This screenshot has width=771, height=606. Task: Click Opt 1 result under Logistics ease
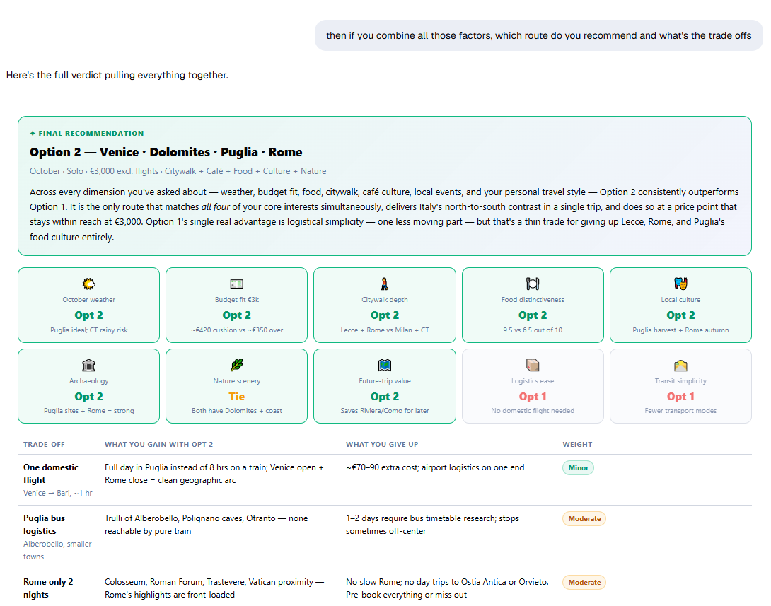533,396
